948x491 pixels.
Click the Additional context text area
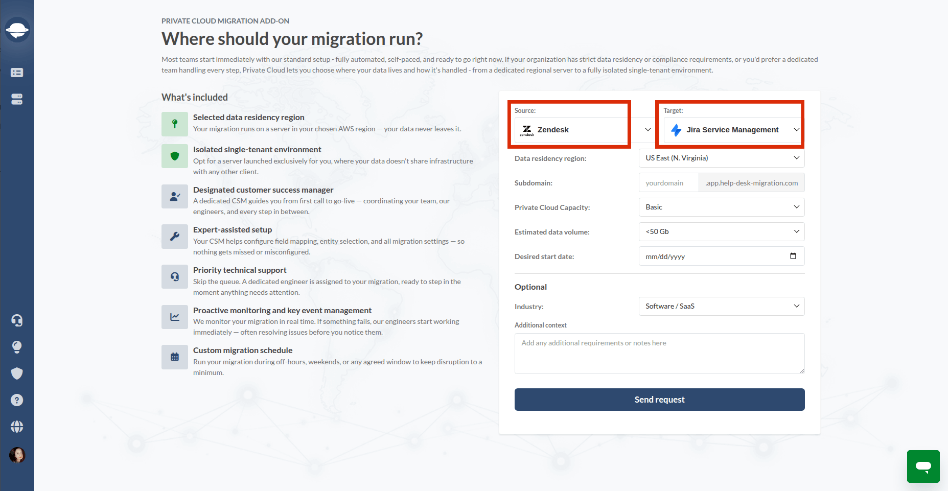click(x=659, y=354)
